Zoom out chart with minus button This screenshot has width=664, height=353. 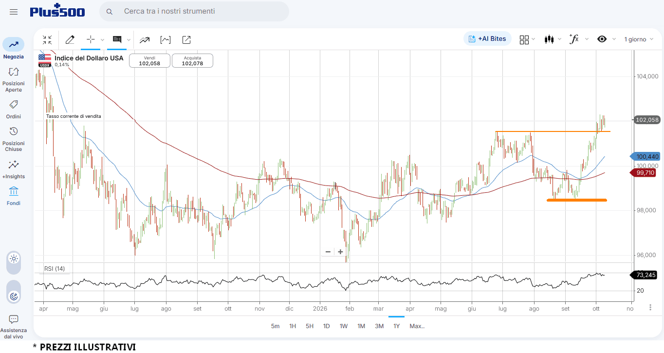(x=328, y=252)
